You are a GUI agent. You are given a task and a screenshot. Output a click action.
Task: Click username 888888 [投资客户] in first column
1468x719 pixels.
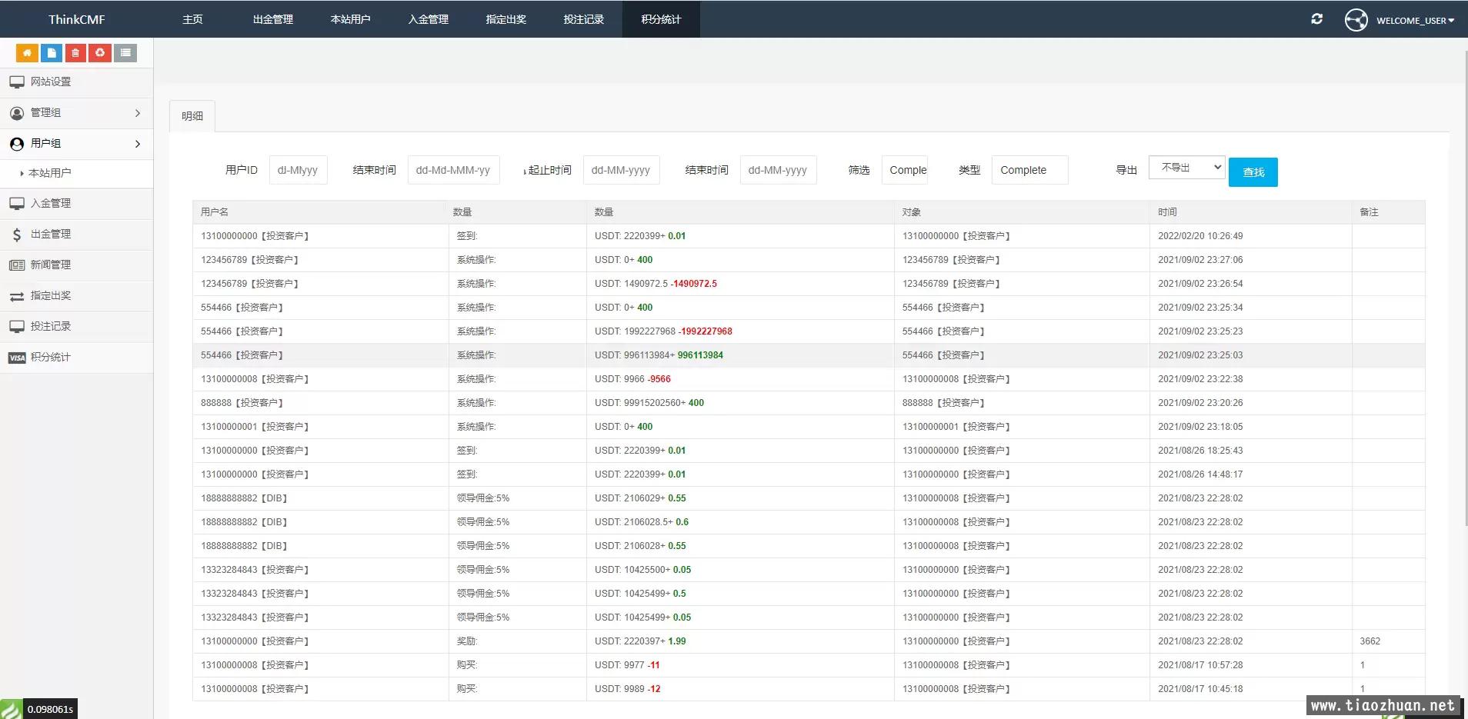242,403
